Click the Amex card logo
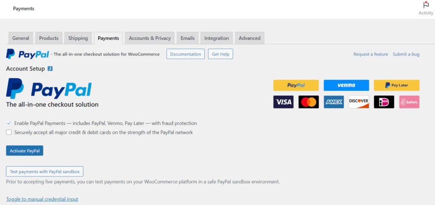The image size is (435, 205). (x=334, y=102)
